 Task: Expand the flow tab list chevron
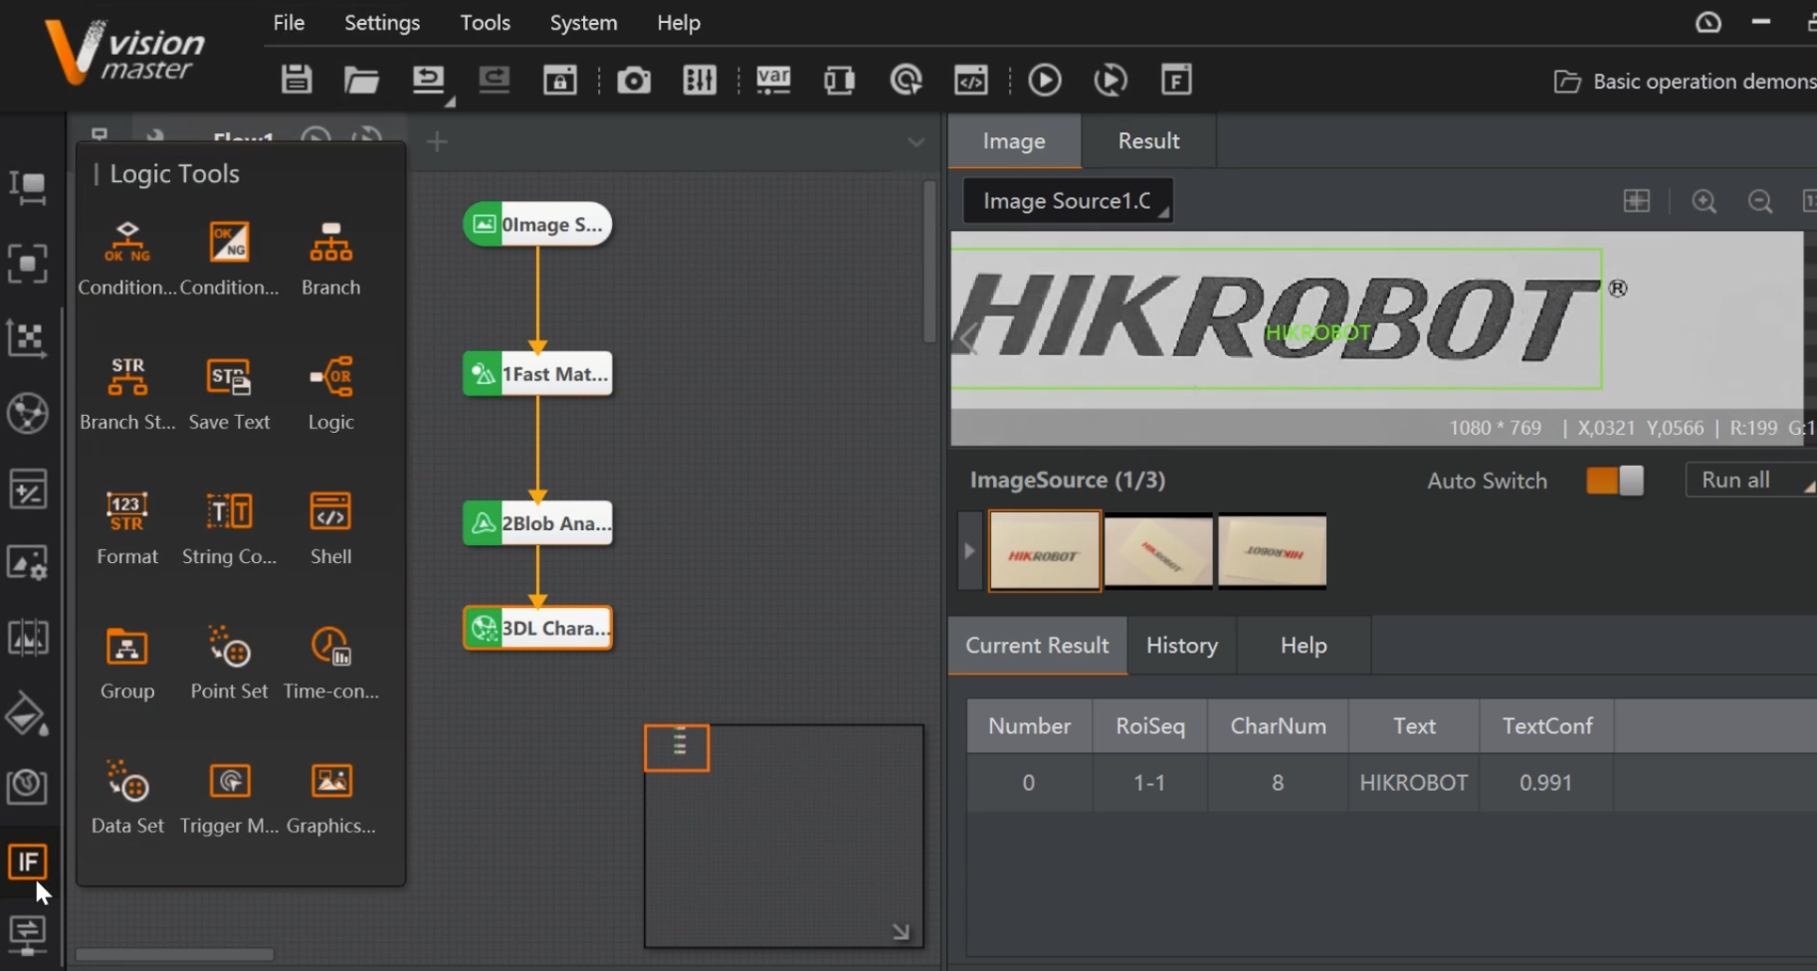pos(915,142)
